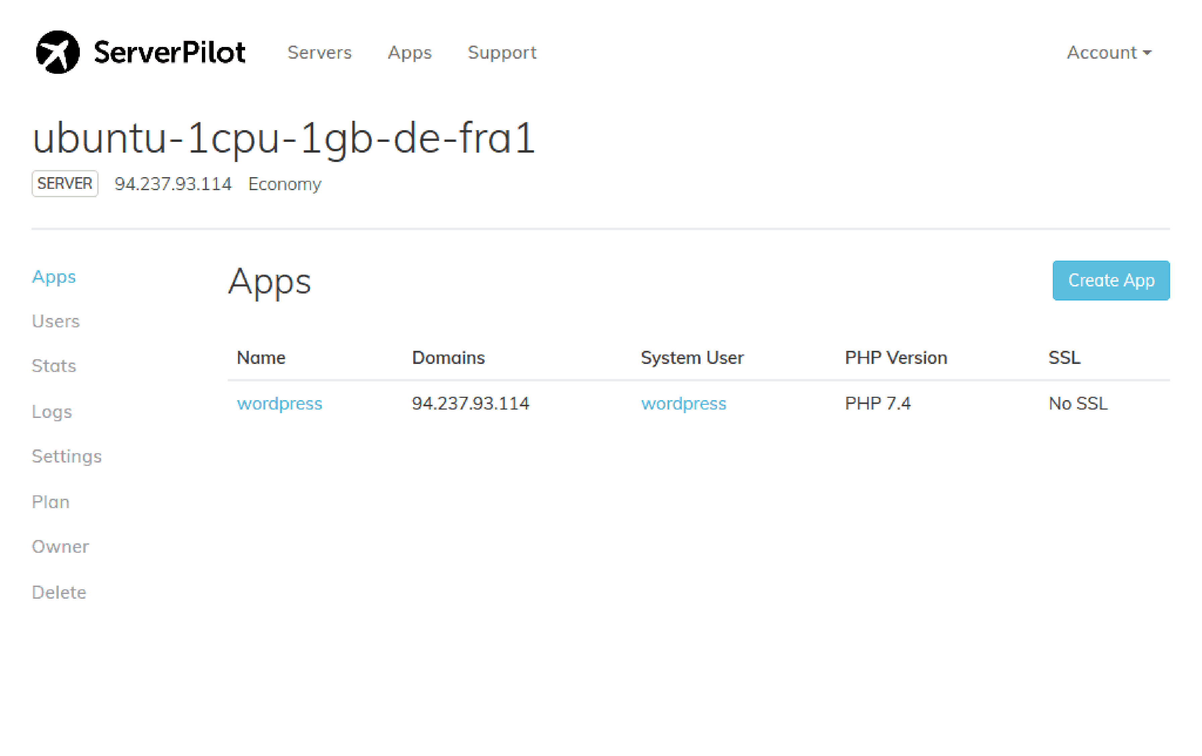1202x756 pixels.
Task: Select Users in the left sidebar
Action: [55, 321]
